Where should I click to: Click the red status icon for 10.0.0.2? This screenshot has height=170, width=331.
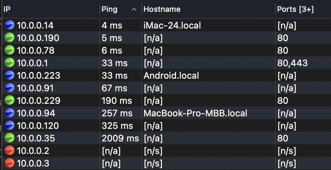coord(10,151)
